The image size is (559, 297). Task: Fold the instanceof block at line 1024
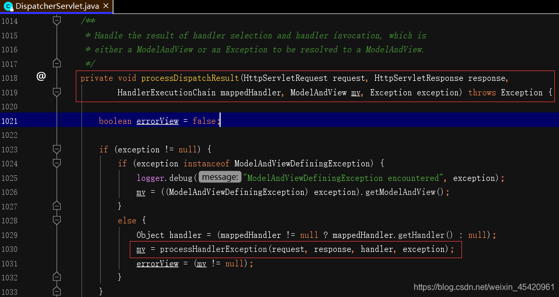tap(57, 163)
